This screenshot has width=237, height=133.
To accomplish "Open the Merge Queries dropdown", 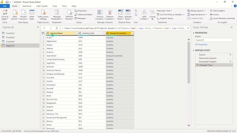I will click(196, 11).
